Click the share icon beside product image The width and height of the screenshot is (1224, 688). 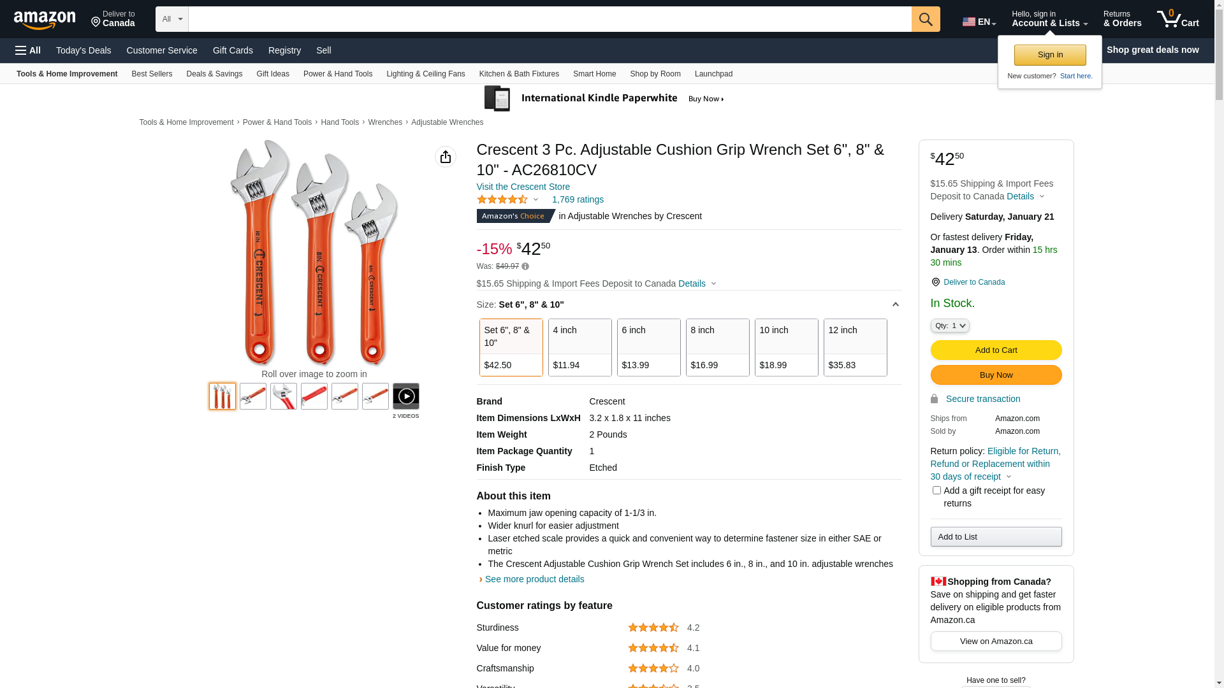pyautogui.click(x=445, y=157)
